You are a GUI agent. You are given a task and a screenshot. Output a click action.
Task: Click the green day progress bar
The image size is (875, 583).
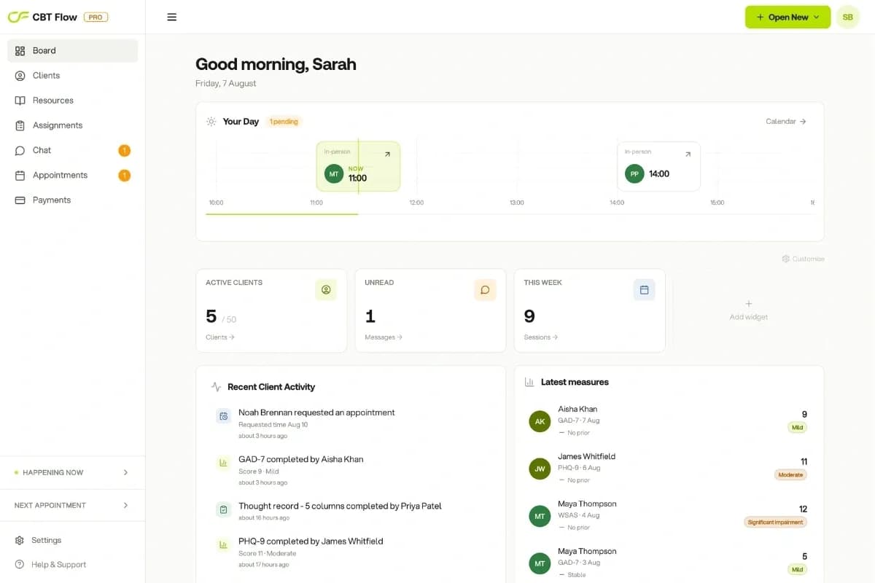282,214
